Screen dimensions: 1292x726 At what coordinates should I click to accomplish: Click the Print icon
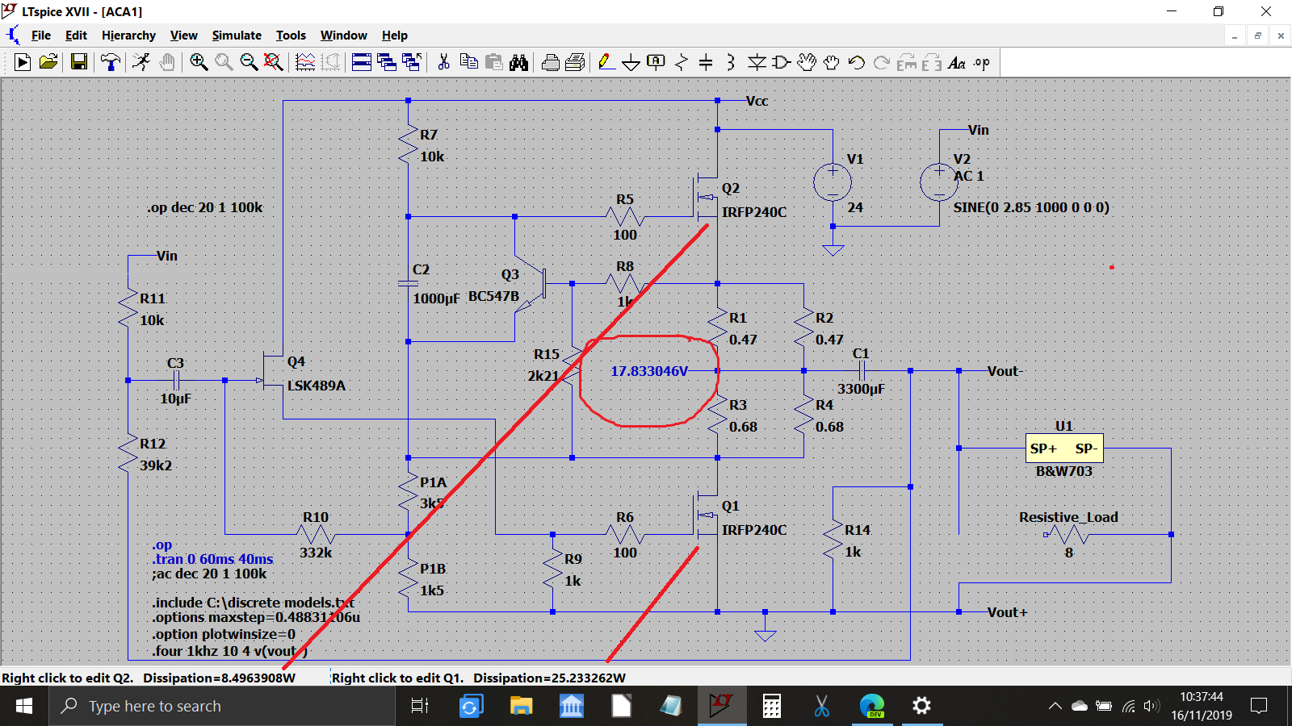576,62
